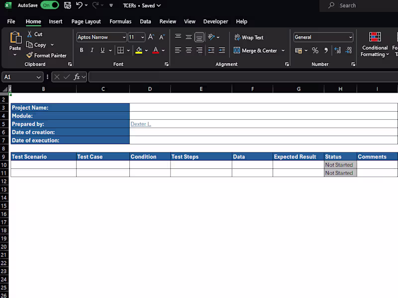Toggle bold formatting

click(x=82, y=50)
